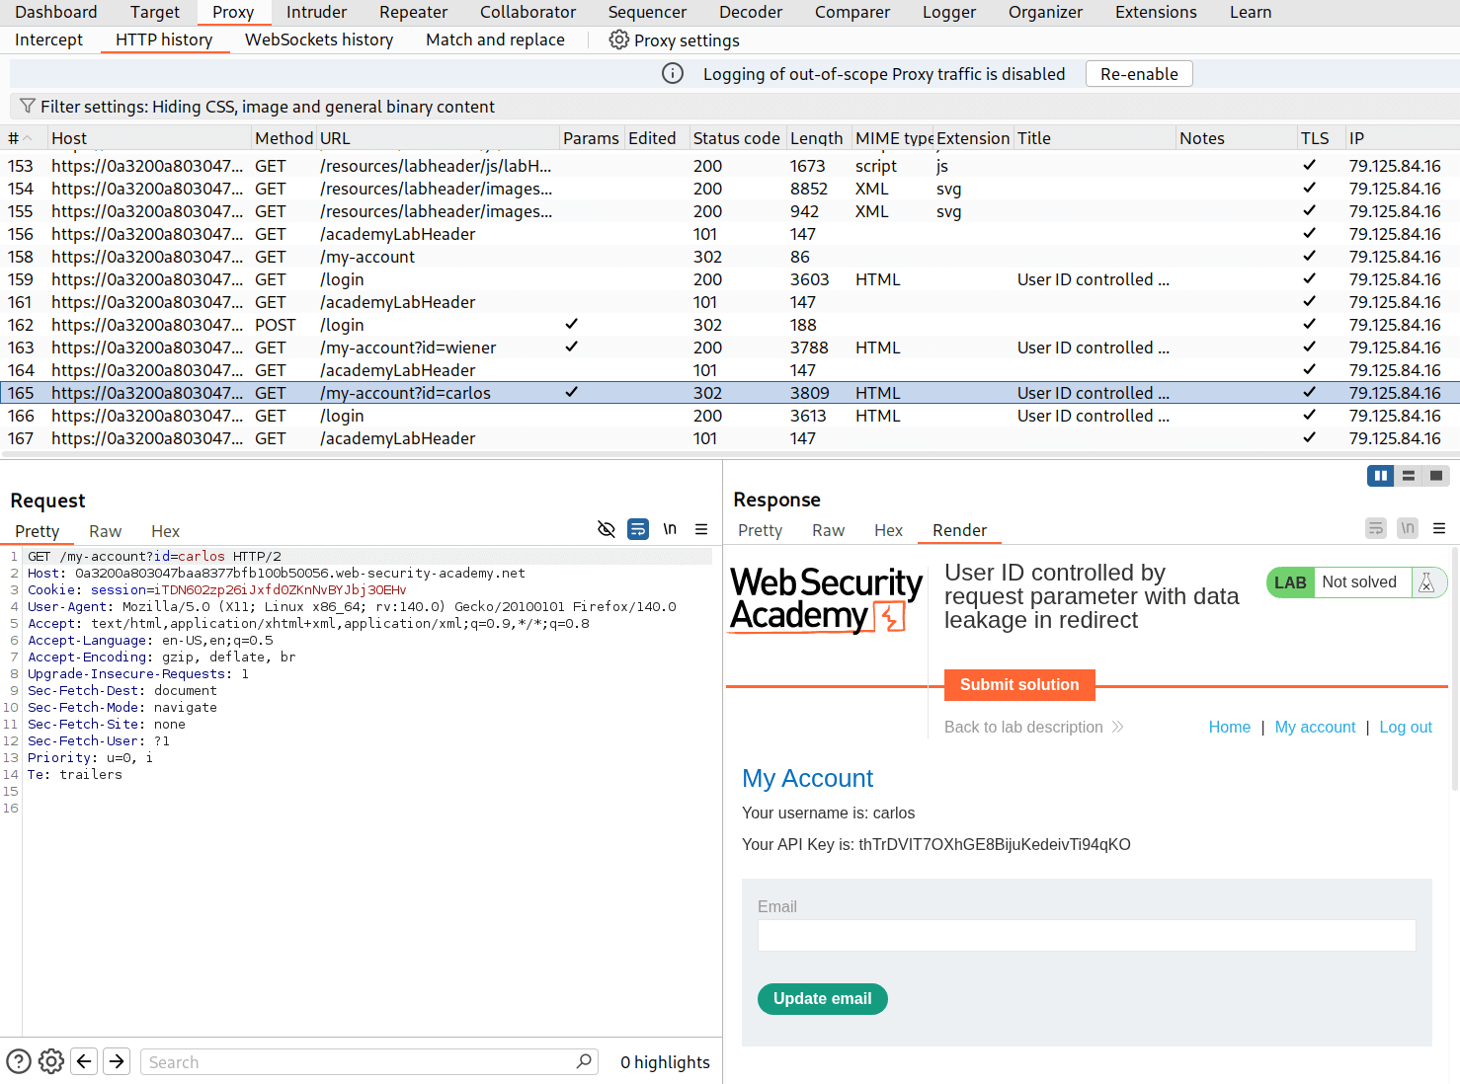Enable the horizontal split layout button
1460x1084 pixels.
[x=1408, y=475]
